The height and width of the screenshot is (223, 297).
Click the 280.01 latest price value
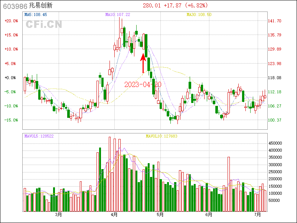coord(151,6)
